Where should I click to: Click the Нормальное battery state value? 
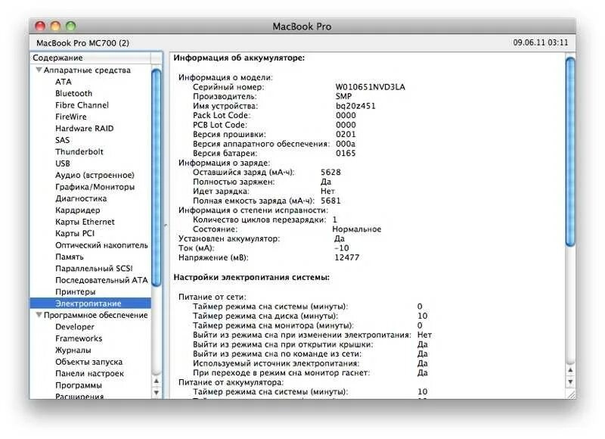(356, 229)
